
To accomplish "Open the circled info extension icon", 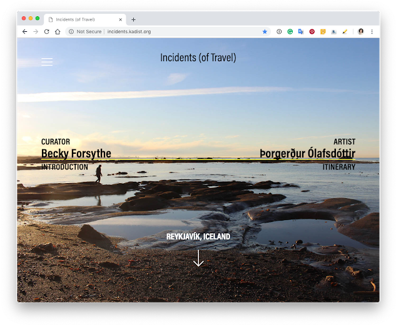I will tap(279, 31).
